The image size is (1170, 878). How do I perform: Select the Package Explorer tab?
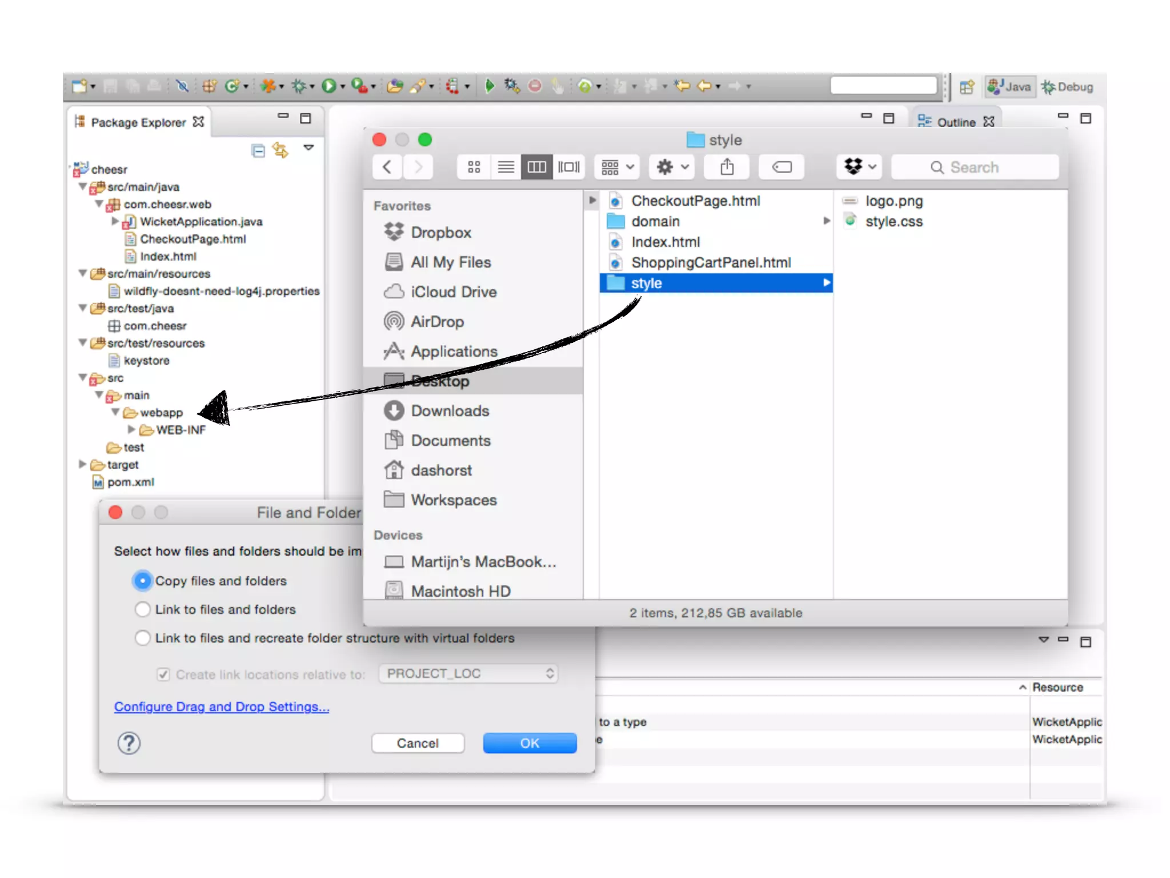[x=138, y=122]
